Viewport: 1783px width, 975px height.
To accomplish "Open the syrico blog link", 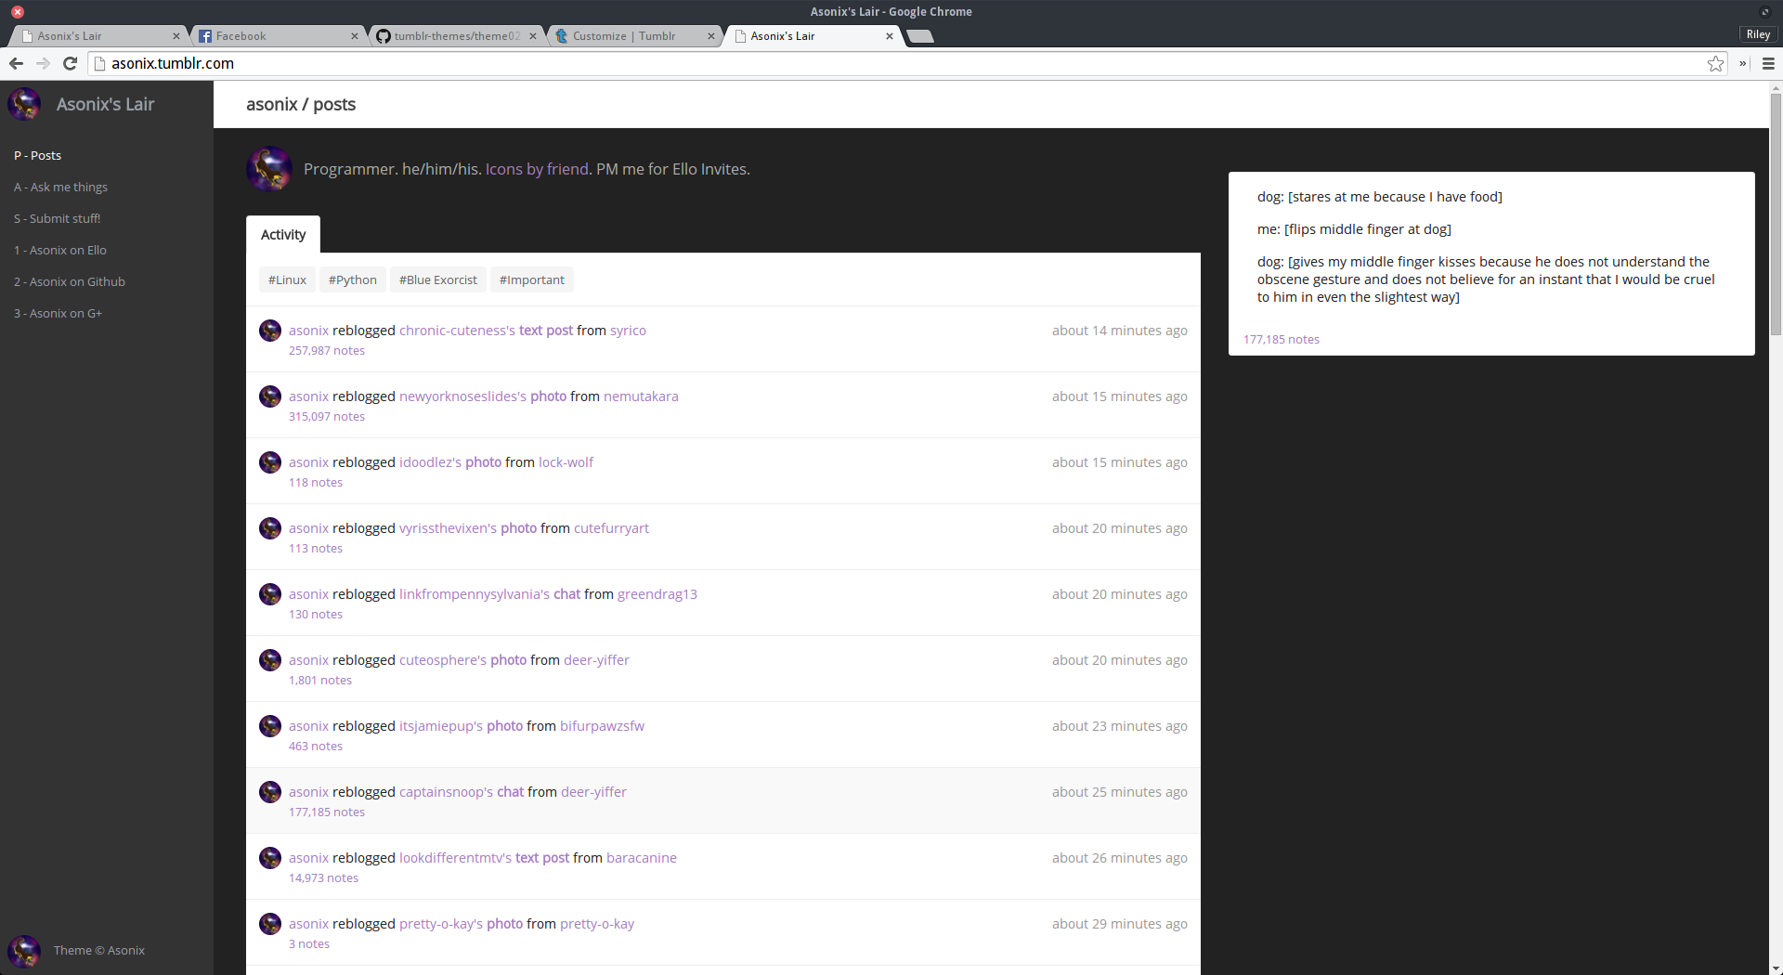I will 628,331.
